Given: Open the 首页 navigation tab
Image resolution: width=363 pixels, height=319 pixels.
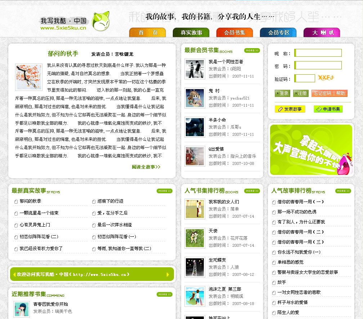Looking at the screenshot, I should [148, 33].
